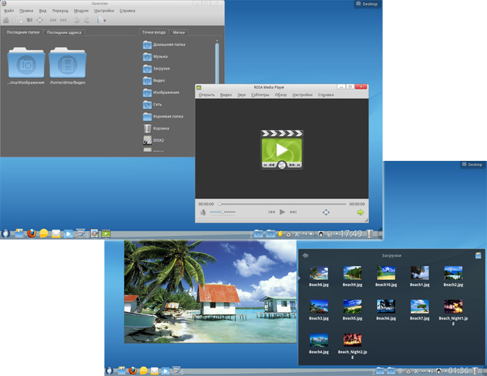Open Gwenview sidebar dropdown arrow button

[x=102, y=20]
